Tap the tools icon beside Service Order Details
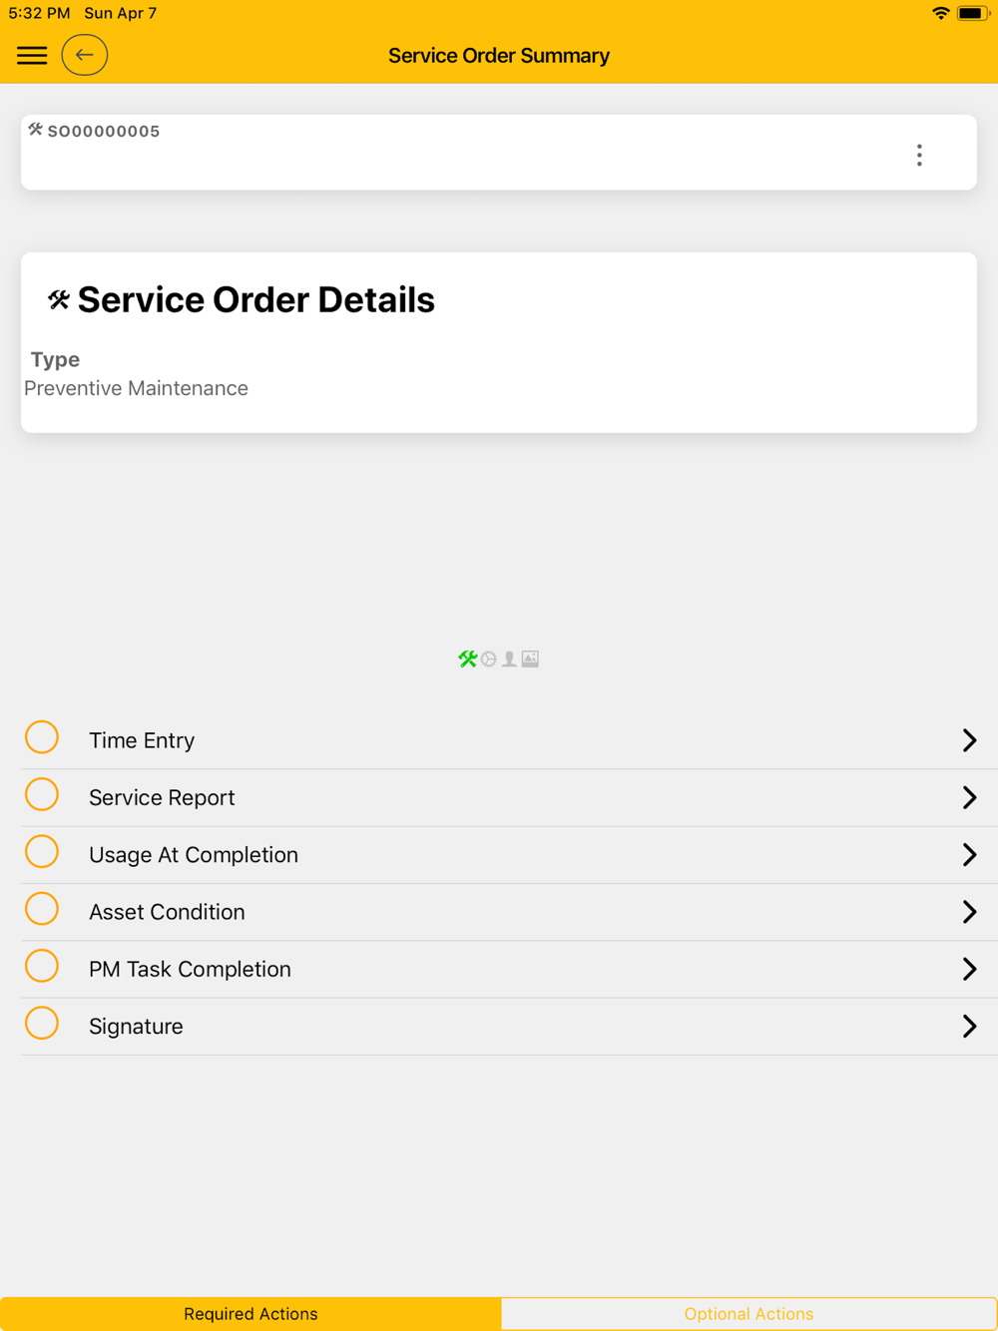Screen dimensions: 998x1331 pos(59,299)
